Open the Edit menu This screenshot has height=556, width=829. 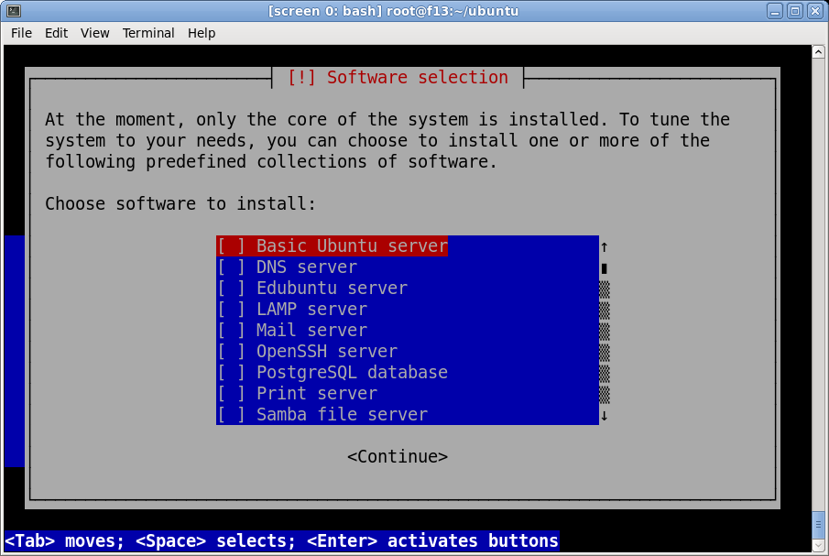(56, 33)
